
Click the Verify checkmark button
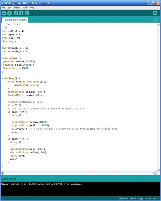coord(4,13)
